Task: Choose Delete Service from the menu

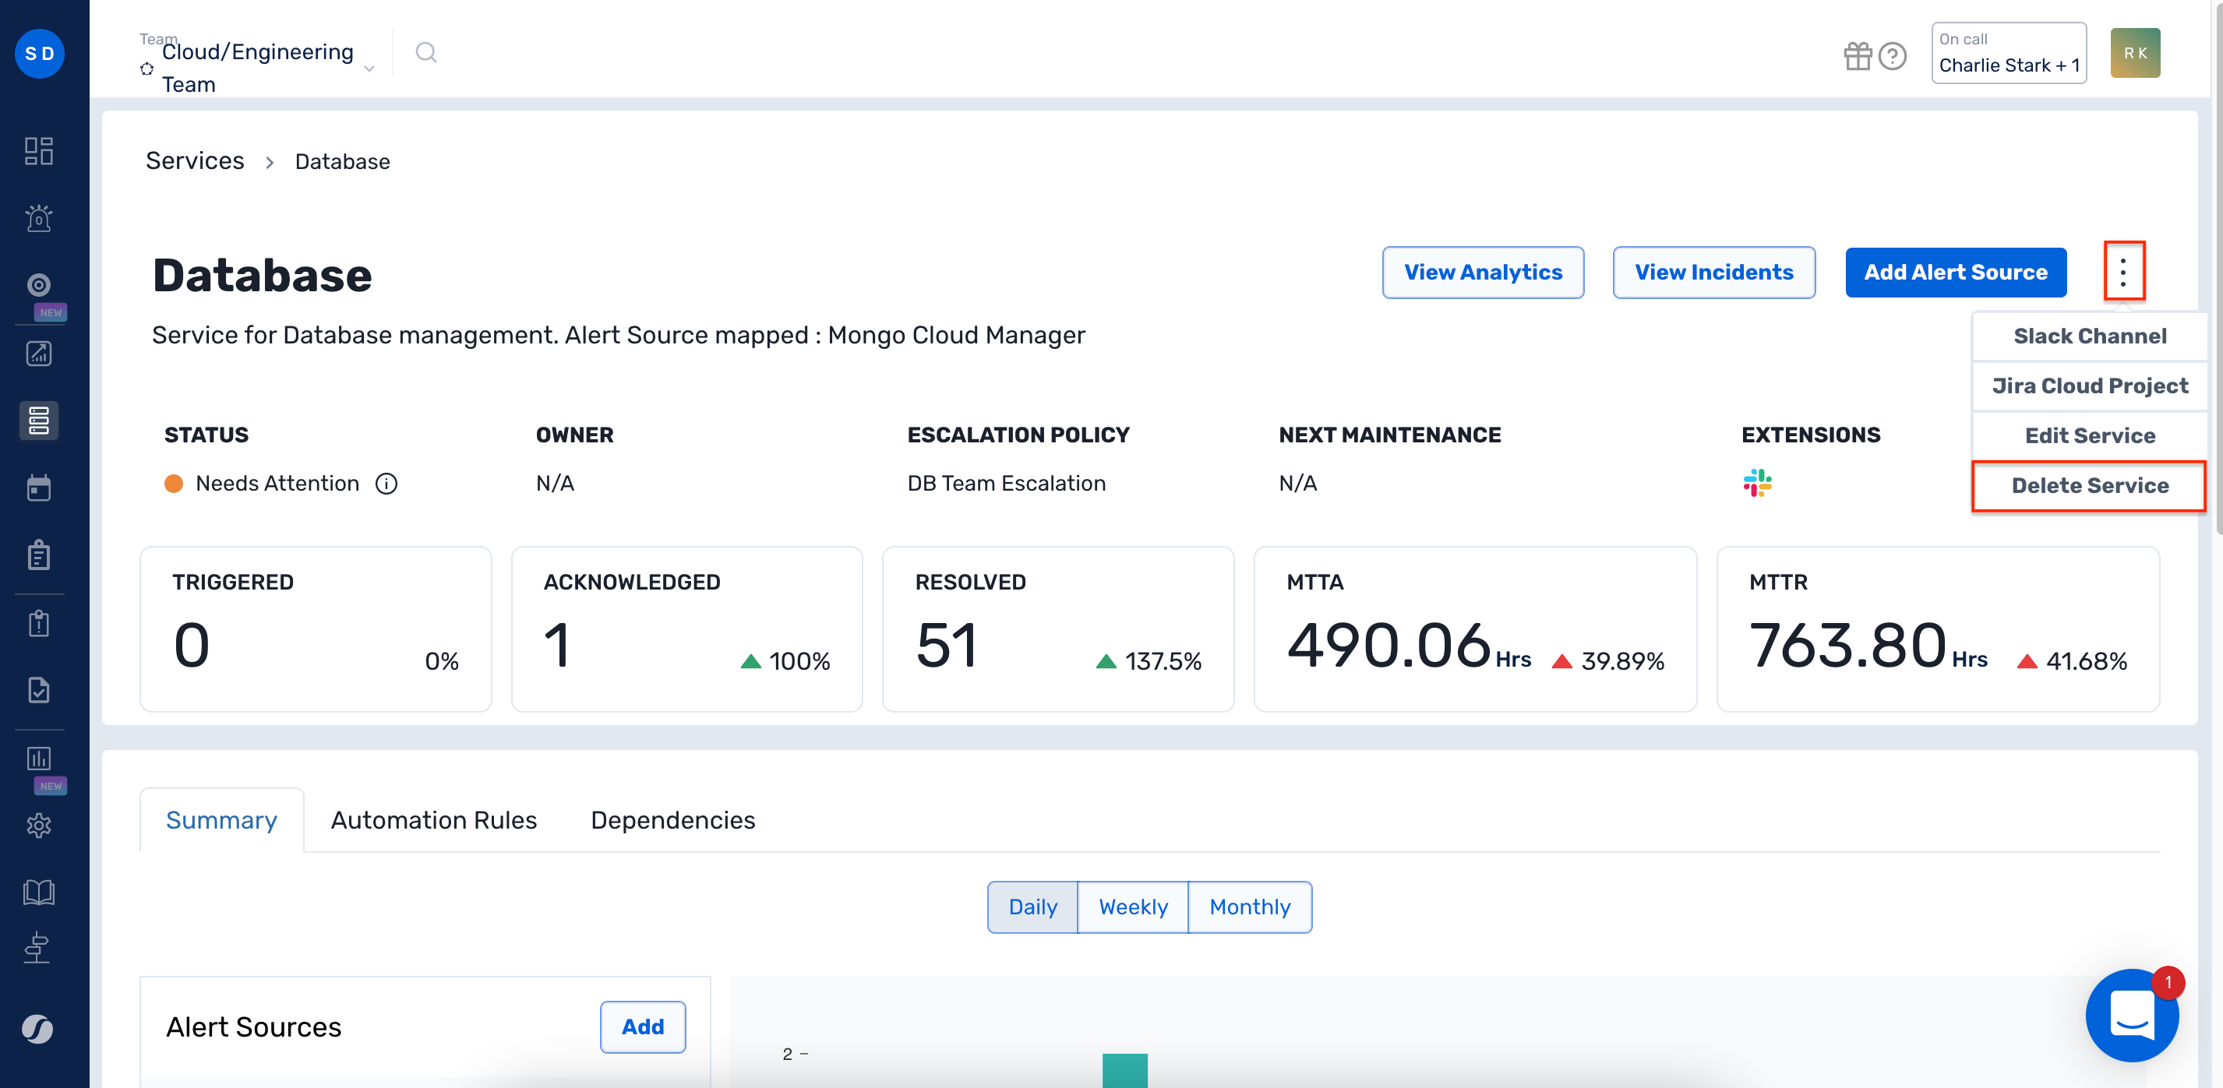Action: point(2089,486)
